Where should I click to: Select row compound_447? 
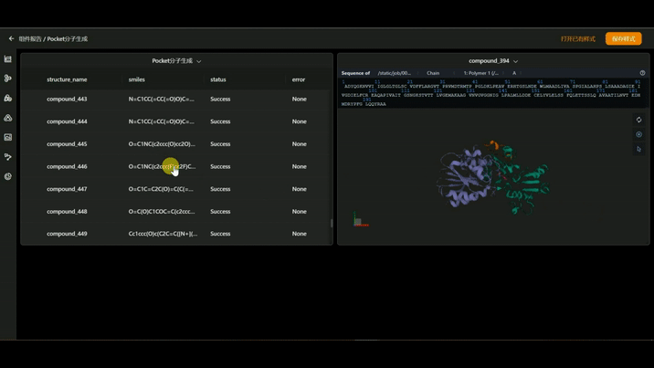(x=176, y=189)
